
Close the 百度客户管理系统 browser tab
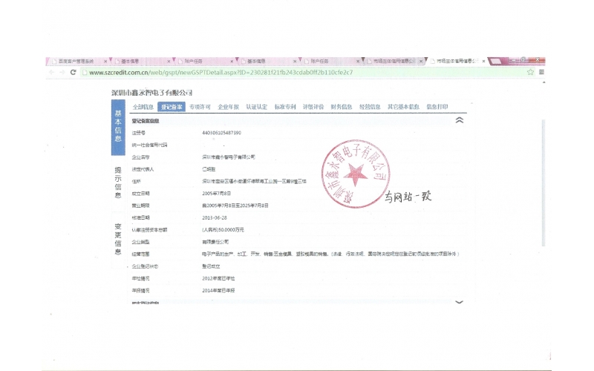pos(105,62)
